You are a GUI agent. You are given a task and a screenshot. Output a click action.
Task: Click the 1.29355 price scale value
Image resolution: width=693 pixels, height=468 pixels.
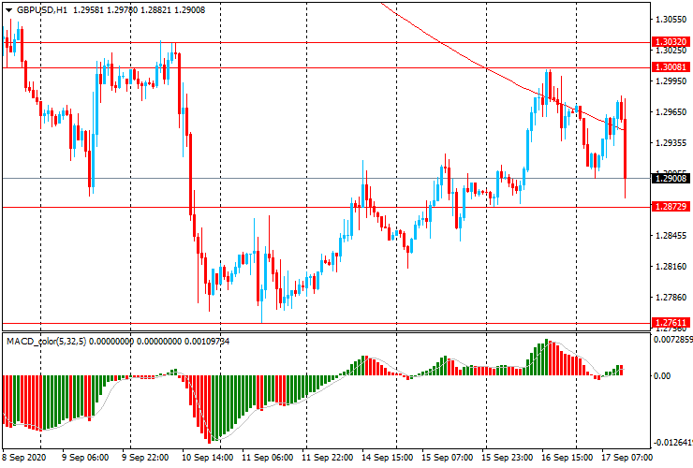[x=671, y=143]
